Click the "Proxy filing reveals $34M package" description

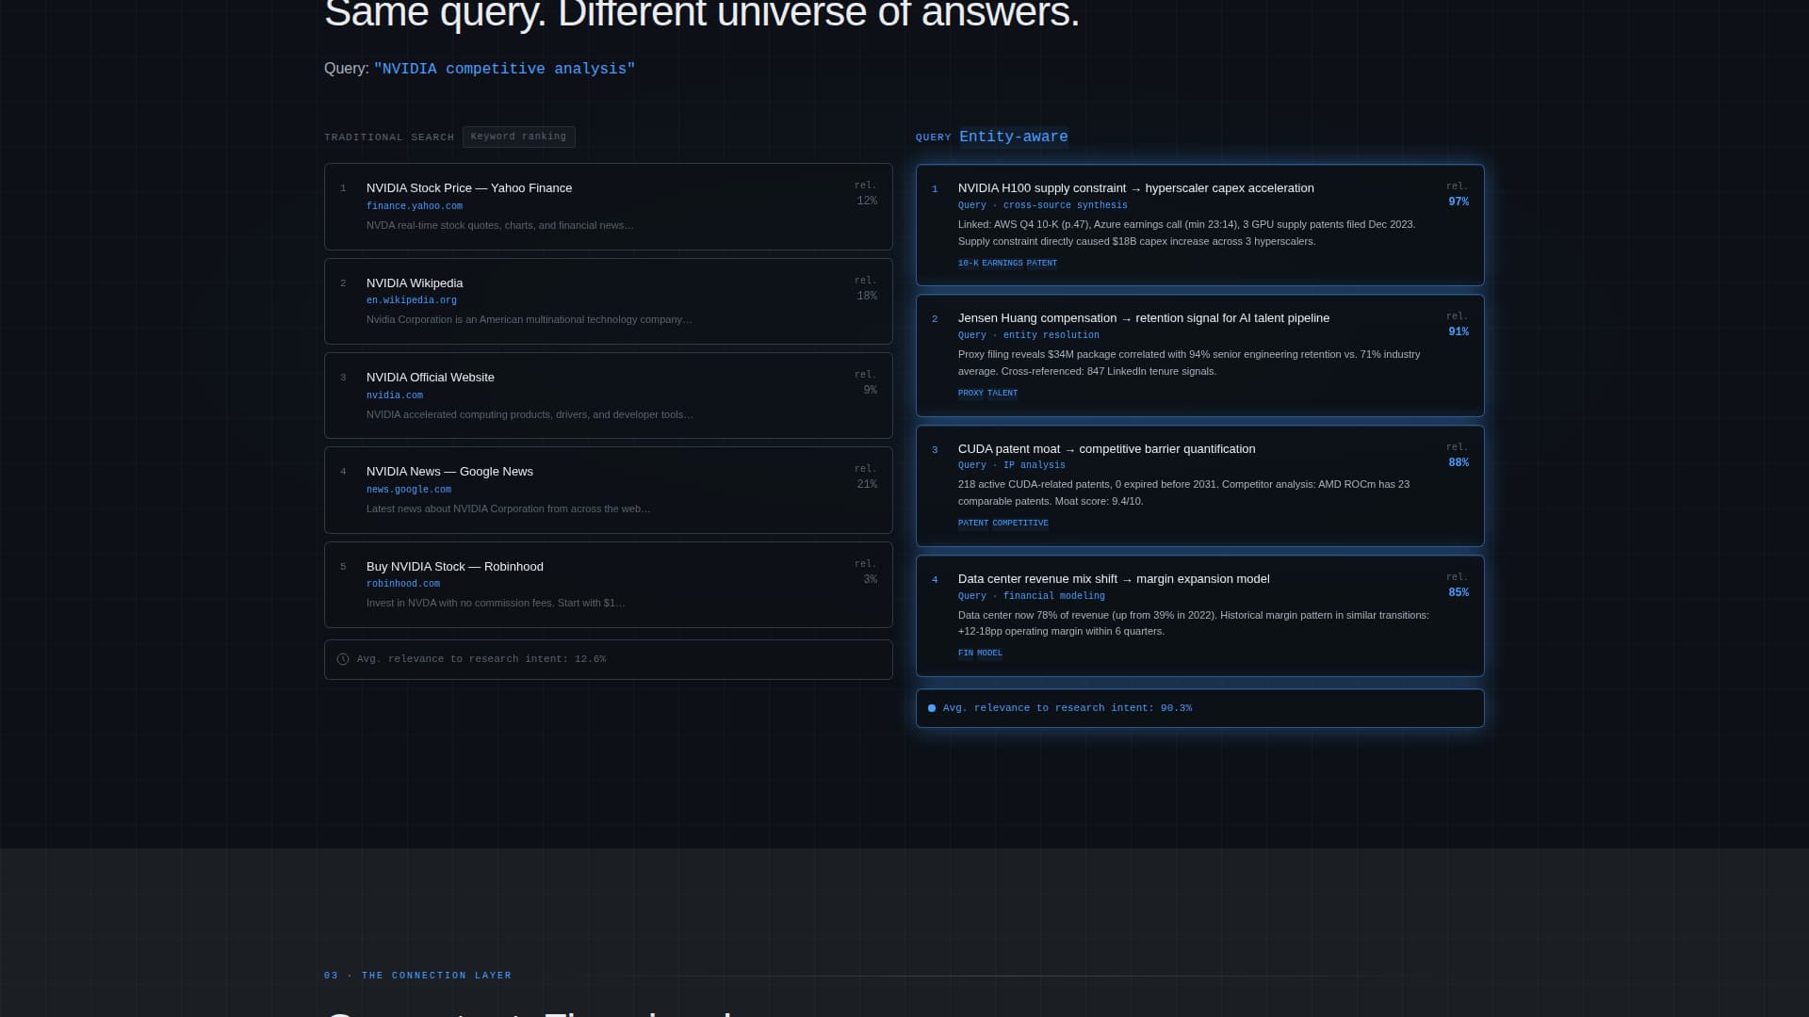[x=1189, y=363]
